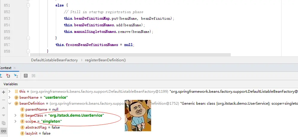Viewport: 298px width, 137px height.
Task: Click the stacked 'this' object icon
Action: pyautogui.click(x=16, y=92)
